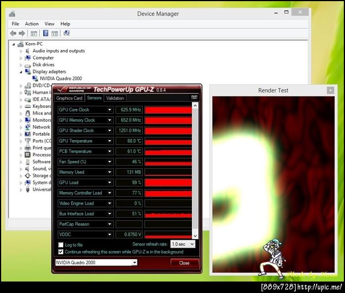Open the GPU Temperature sensor dropdown
The width and height of the screenshot is (345, 293).
tap(110, 141)
